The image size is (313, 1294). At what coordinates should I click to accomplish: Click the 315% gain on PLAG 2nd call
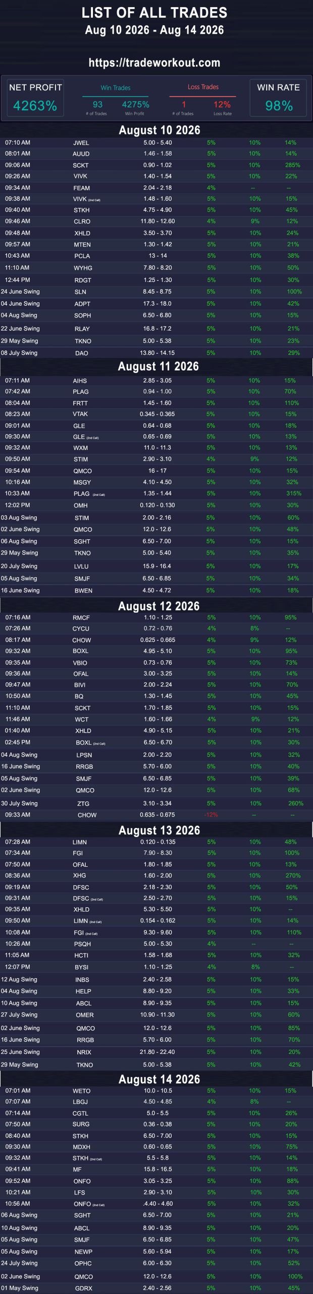click(x=293, y=493)
